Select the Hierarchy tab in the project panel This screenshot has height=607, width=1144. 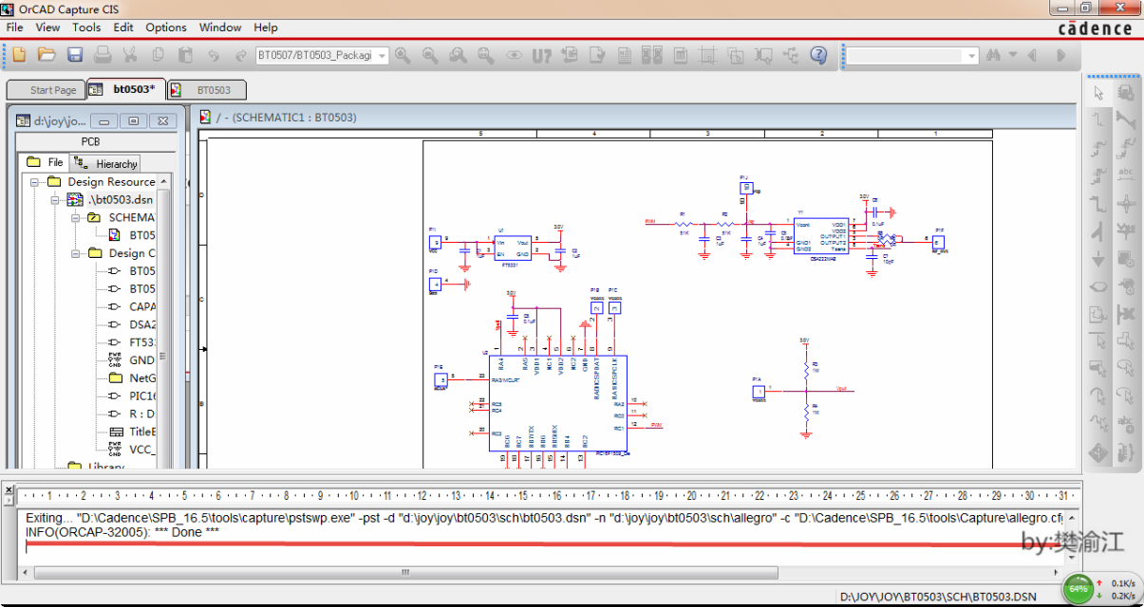click(x=106, y=163)
